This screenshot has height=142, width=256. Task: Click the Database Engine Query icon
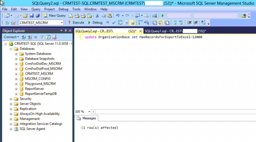pos(71,16)
